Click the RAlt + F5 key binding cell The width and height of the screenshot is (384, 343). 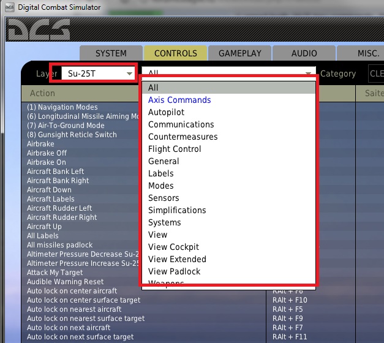[288, 309]
